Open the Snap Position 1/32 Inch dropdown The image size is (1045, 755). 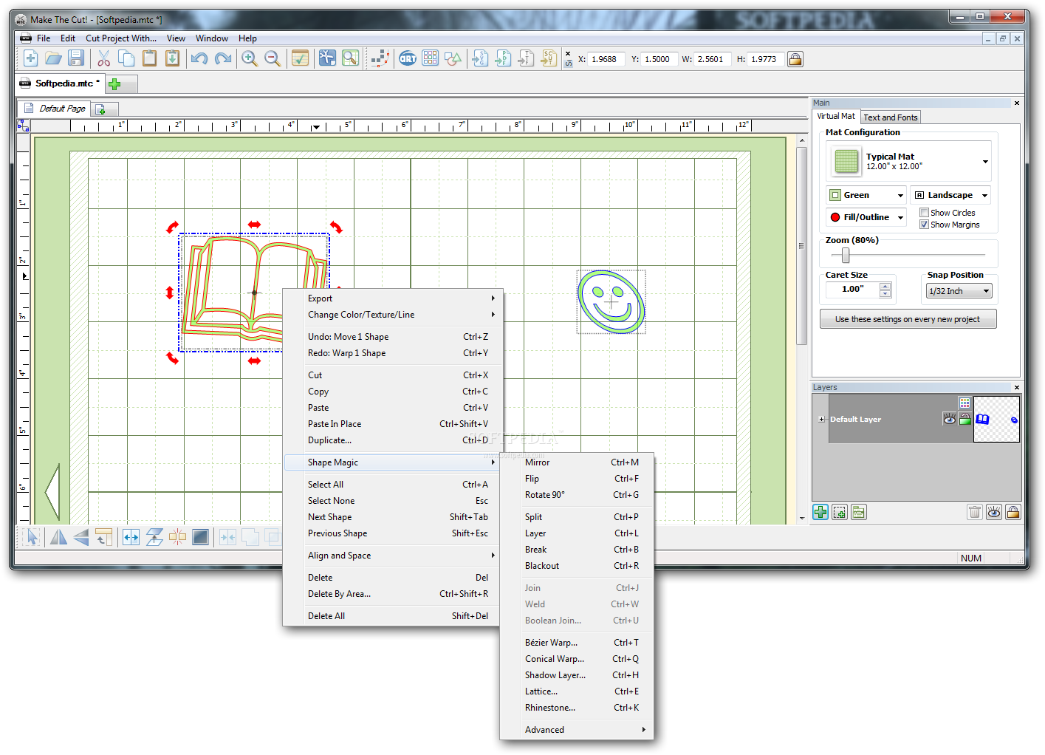tap(959, 291)
